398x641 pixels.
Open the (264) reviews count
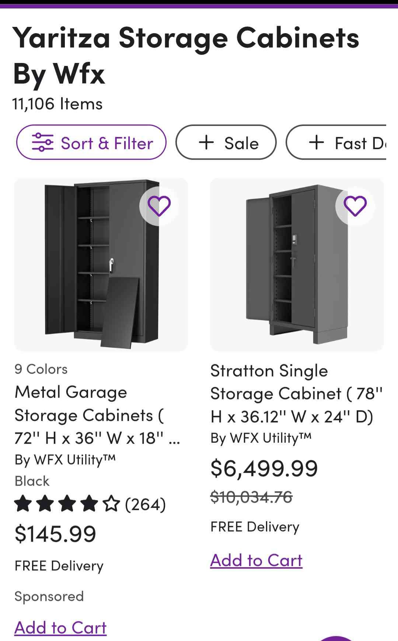click(x=146, y=504)
